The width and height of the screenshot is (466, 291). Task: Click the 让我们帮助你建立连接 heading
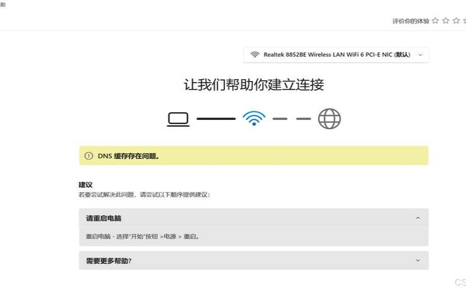(254, 84)
